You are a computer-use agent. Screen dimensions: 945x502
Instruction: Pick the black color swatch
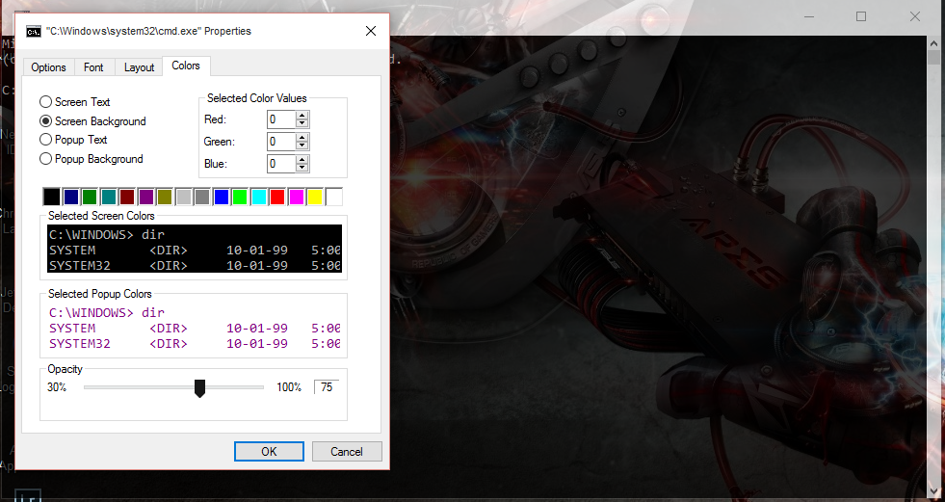coord(52,197)
